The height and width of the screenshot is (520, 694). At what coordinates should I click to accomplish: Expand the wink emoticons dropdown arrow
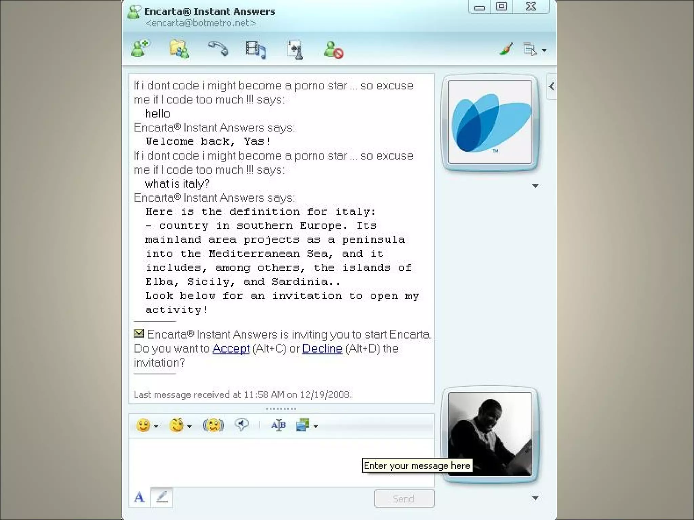coord(189,426)
